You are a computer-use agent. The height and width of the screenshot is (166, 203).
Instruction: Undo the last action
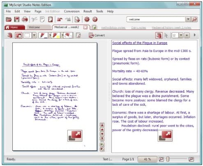tap(60, 19)
